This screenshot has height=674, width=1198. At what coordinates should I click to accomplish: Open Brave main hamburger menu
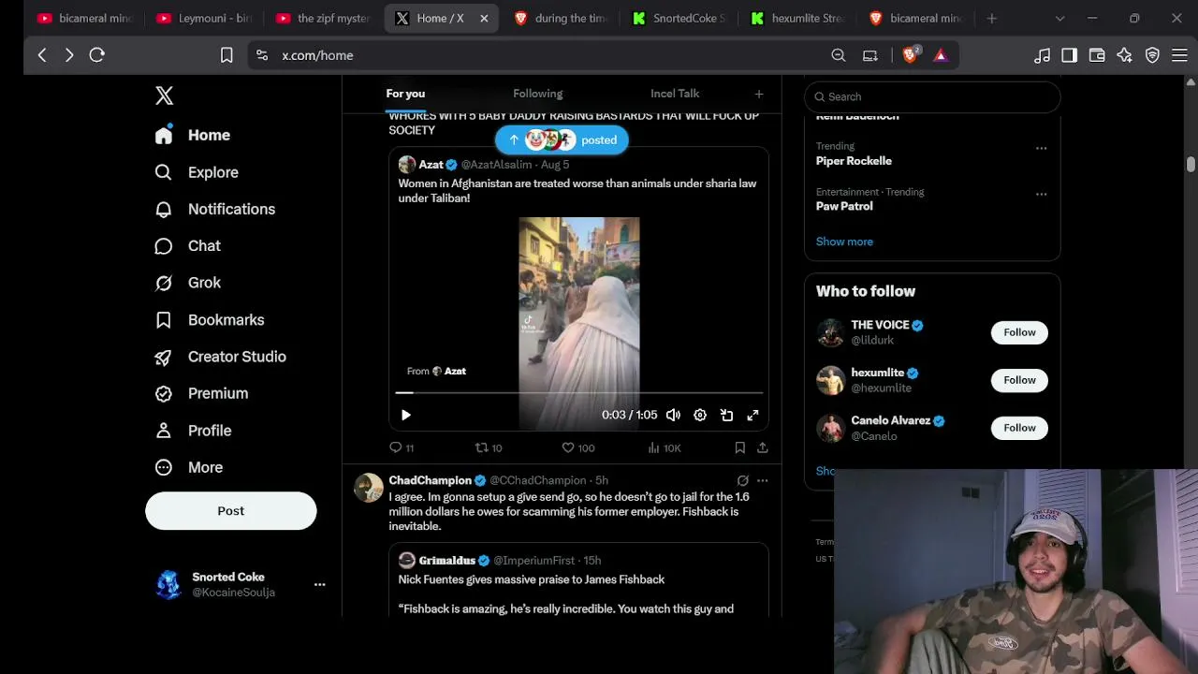pyautogui.click(x=1179, y=55)
